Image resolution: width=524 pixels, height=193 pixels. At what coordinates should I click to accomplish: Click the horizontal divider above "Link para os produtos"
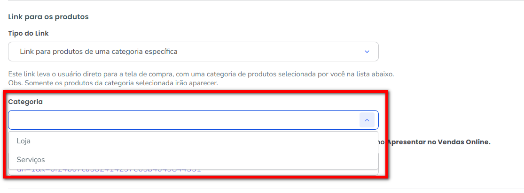pyautogui.click(x=263, y=1)
